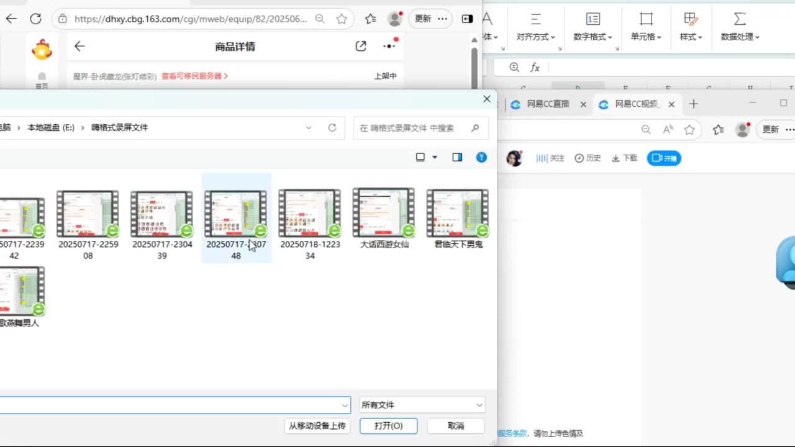Click the zoom icon in top address bar
Image resolution: width=795 pixels, height=447 pixels.
[x=320, y=19]
